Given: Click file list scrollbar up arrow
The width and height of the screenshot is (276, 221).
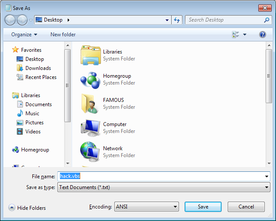Looking at the screenshot, I should coord(269,45).
